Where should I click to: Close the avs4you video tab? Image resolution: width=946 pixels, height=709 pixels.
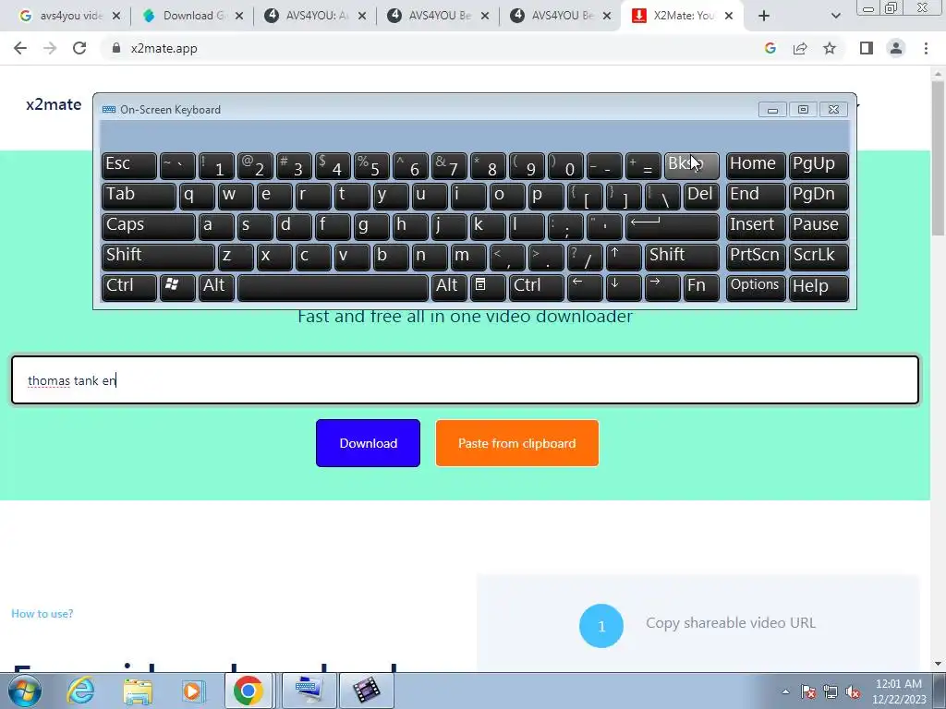[x=116, y=16]
